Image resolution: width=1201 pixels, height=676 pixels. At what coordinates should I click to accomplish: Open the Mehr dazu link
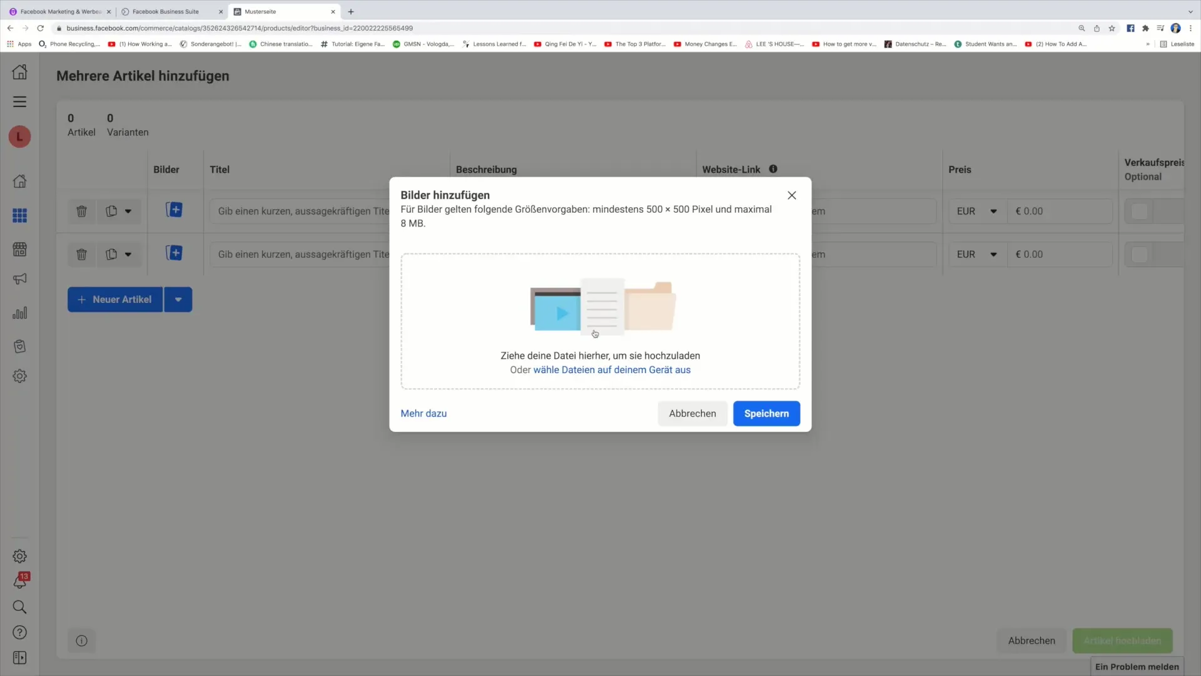pyautogui.click(x=423, y=413)
